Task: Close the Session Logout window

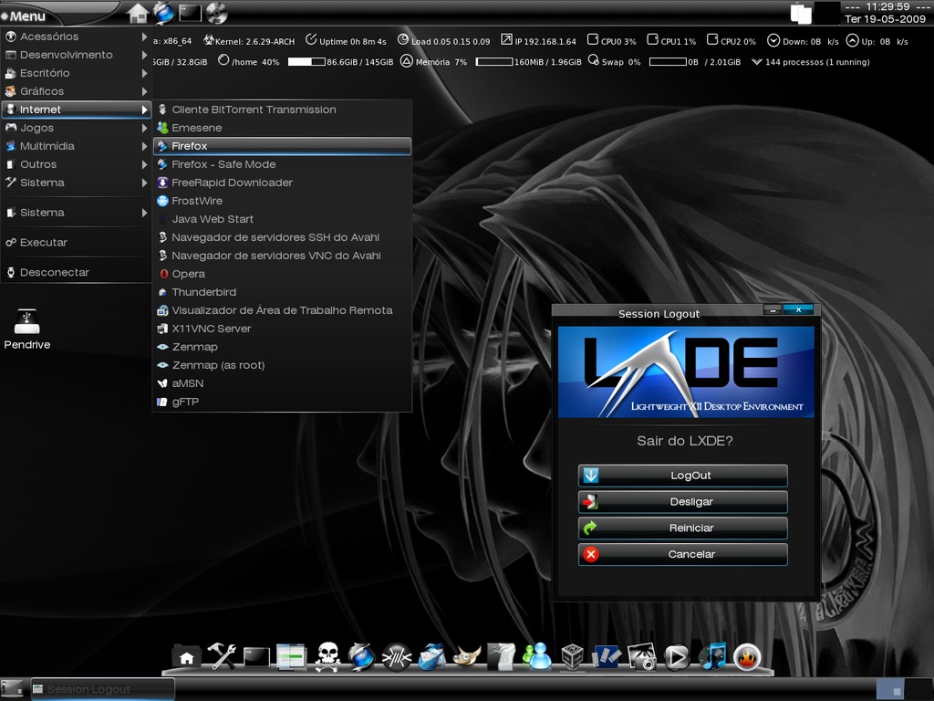Action: point(799,309)
